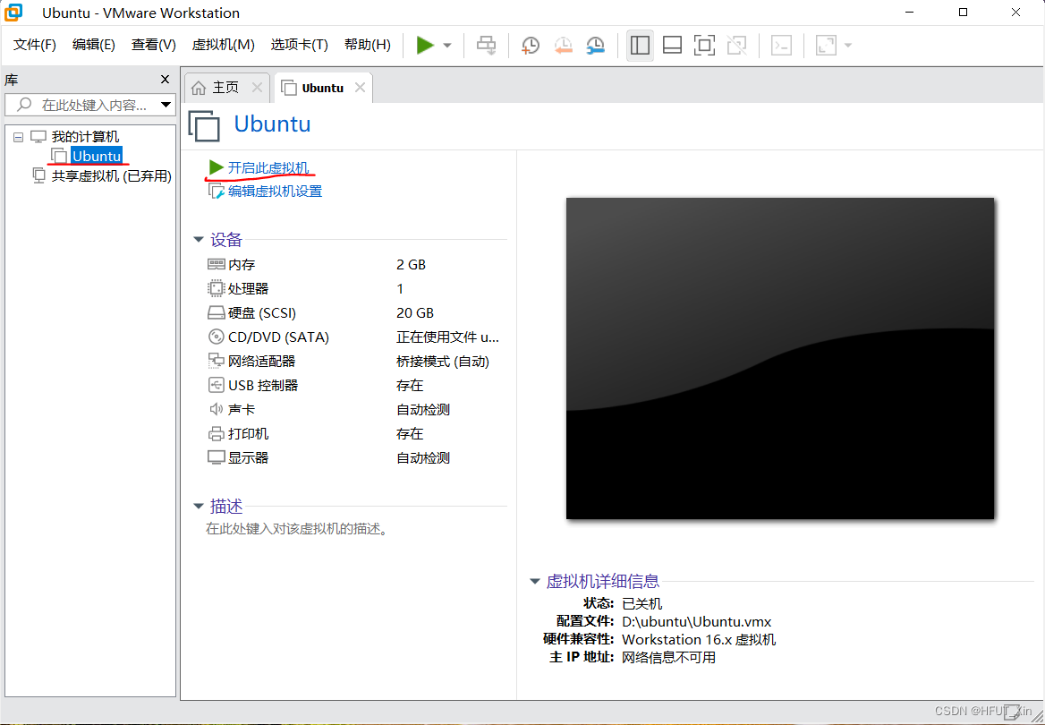Open the console view toolbar icon
Image resolution: width=1045 pixels, height=725 pixels.
(781, 46)
